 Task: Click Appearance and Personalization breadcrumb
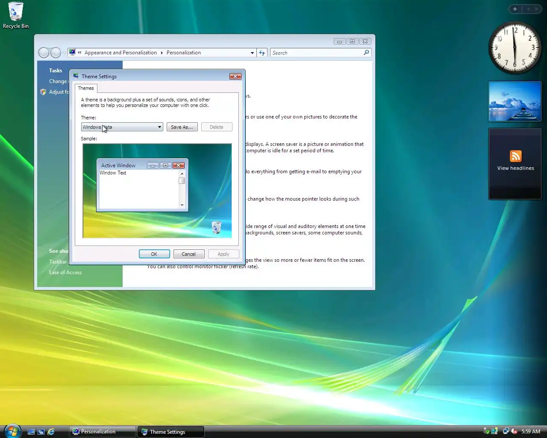[x=121, y=53]
